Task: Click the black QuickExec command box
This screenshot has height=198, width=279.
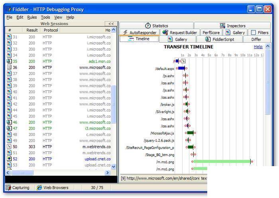Action: click(61, 179)
